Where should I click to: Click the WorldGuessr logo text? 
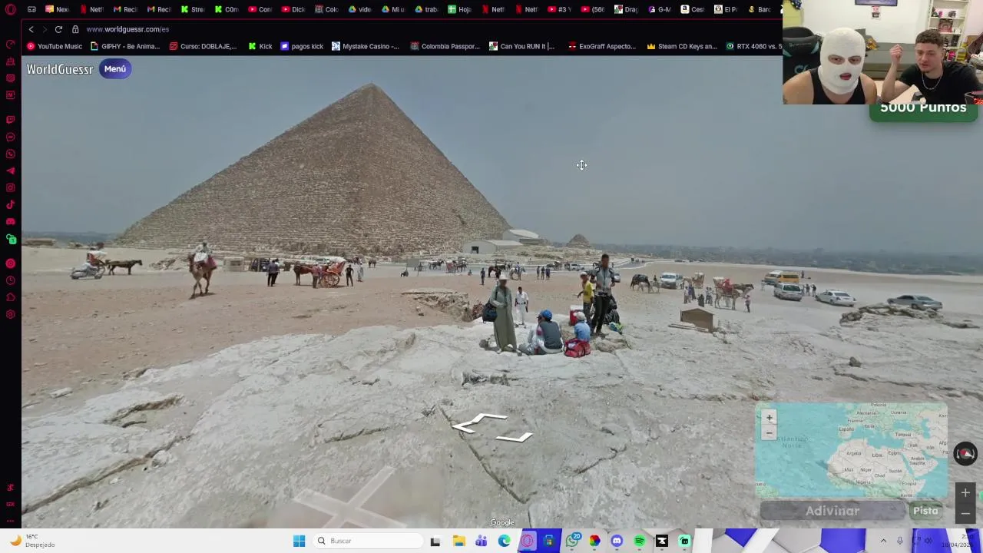[x=60, y=69]
